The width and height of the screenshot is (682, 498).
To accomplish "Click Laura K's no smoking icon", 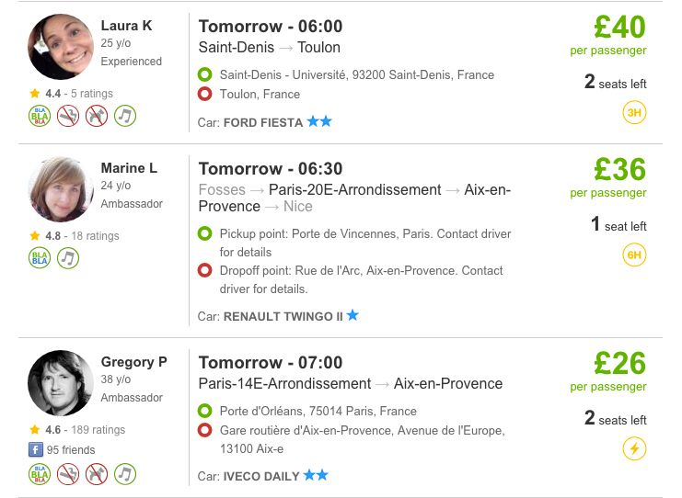I will (x=68, y=116).
